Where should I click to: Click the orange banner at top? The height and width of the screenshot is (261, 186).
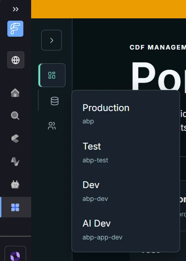[109, 9]
